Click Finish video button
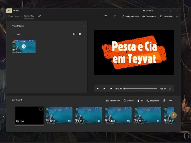 point(166,16)
